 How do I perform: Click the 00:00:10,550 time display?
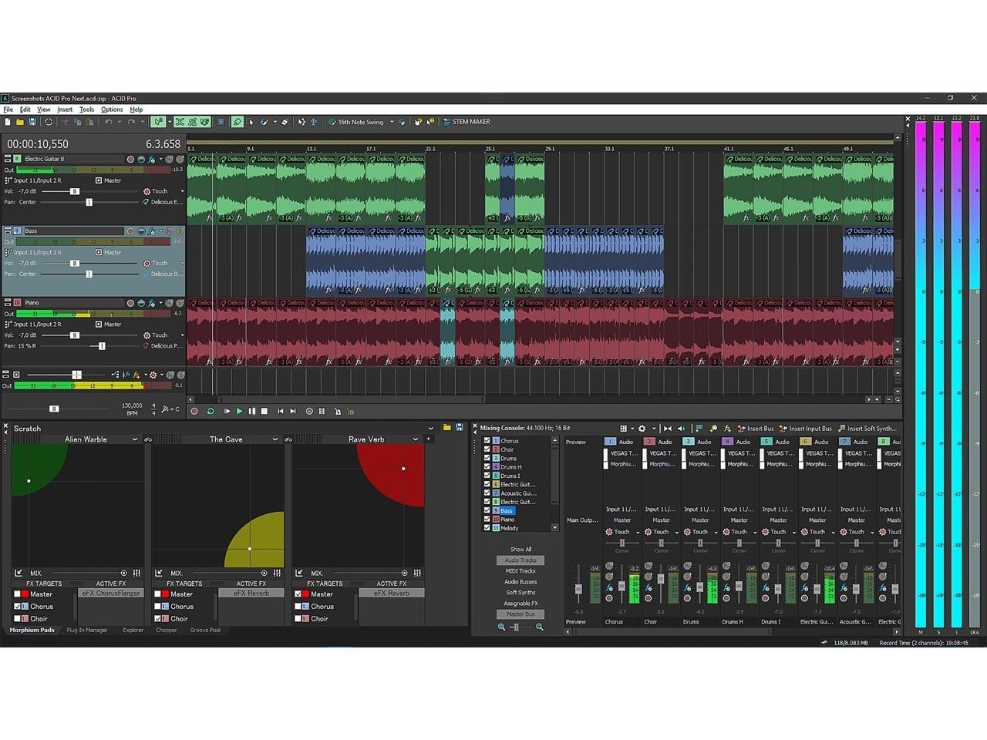pyautogui.click(x=38, y=144)
